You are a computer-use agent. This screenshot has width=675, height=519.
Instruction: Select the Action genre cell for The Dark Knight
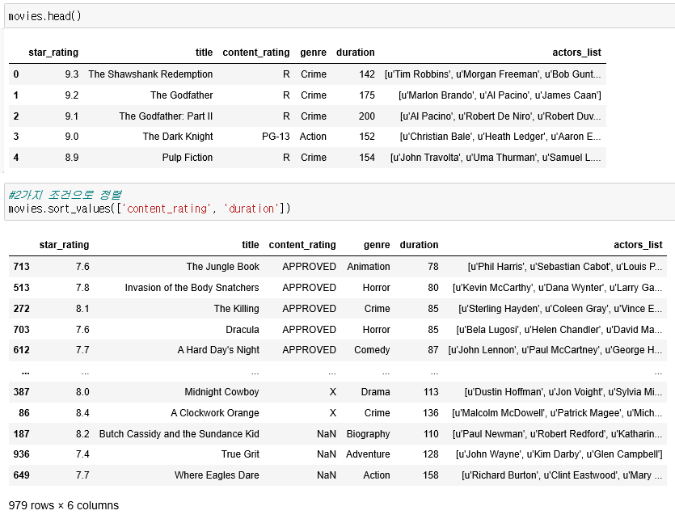coord(313,137)
